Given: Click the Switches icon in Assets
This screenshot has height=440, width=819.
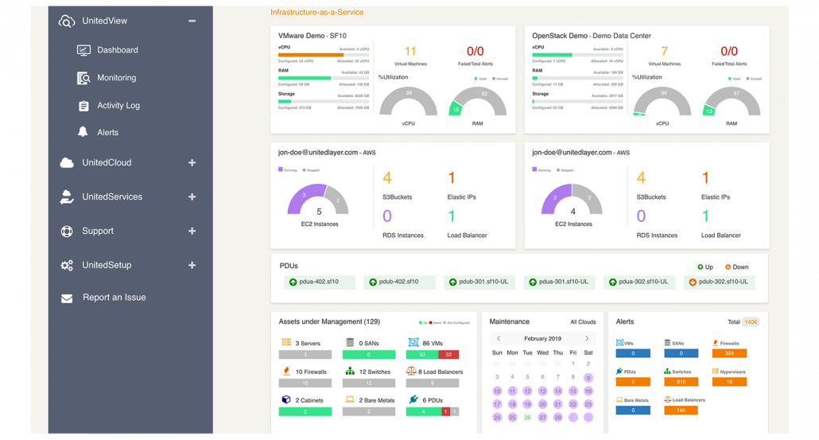Looking at the screenshot, I should pyautogui.click(x=350, y=371).
